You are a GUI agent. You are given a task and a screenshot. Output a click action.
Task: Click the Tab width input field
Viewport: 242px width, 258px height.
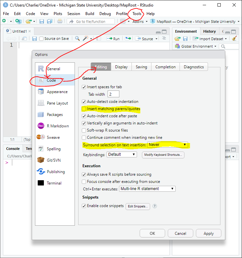point(113,94)
